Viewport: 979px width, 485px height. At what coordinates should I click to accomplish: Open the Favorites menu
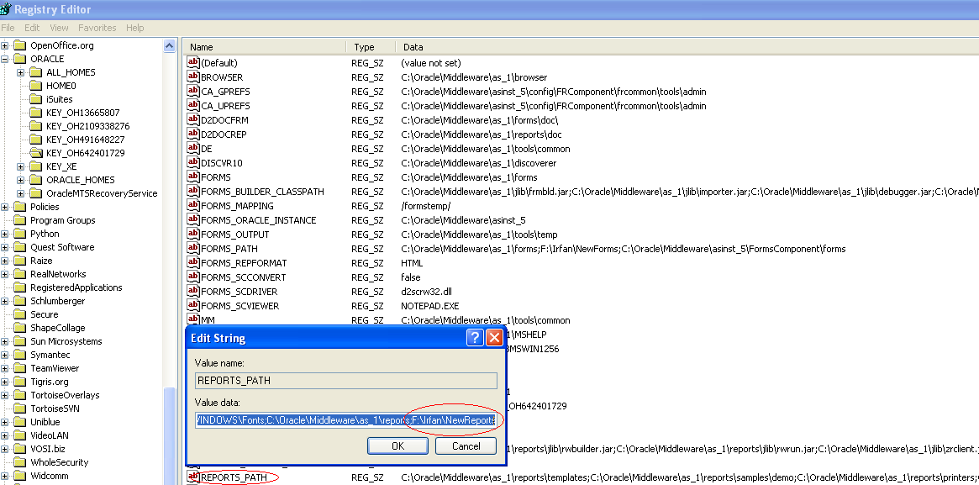pos(97,28)
